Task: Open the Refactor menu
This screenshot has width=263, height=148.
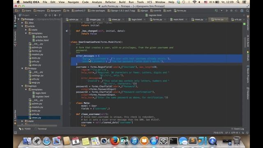Action: [x=111, y=2]
